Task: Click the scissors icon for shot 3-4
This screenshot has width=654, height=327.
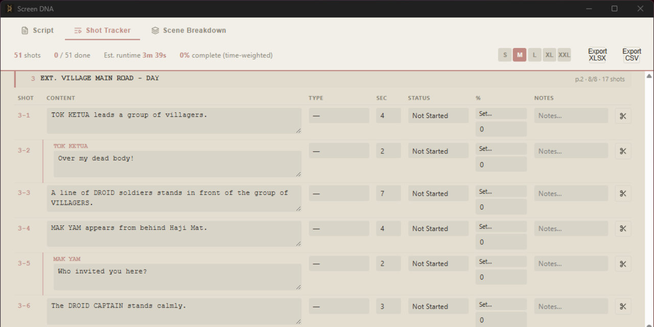Action: [x=623, y=229]
